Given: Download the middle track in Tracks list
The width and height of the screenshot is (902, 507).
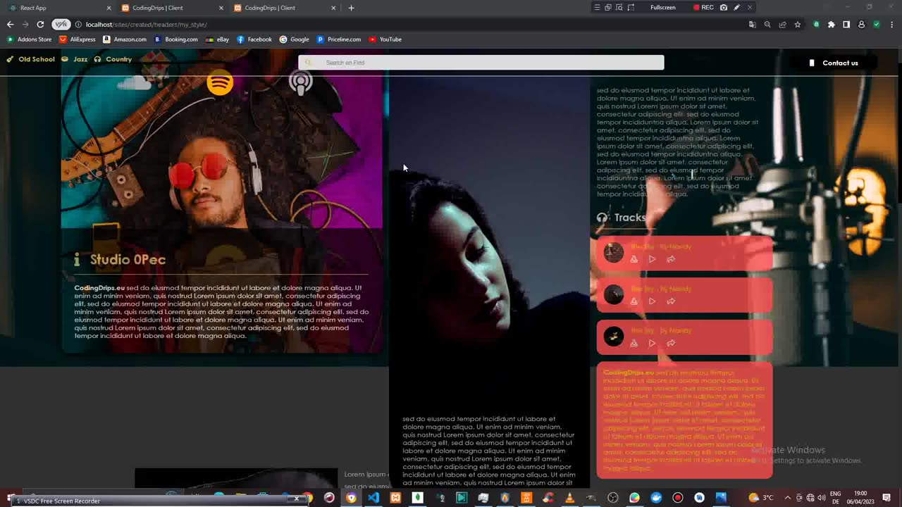Looking at the screenshot, I should 634,301.
